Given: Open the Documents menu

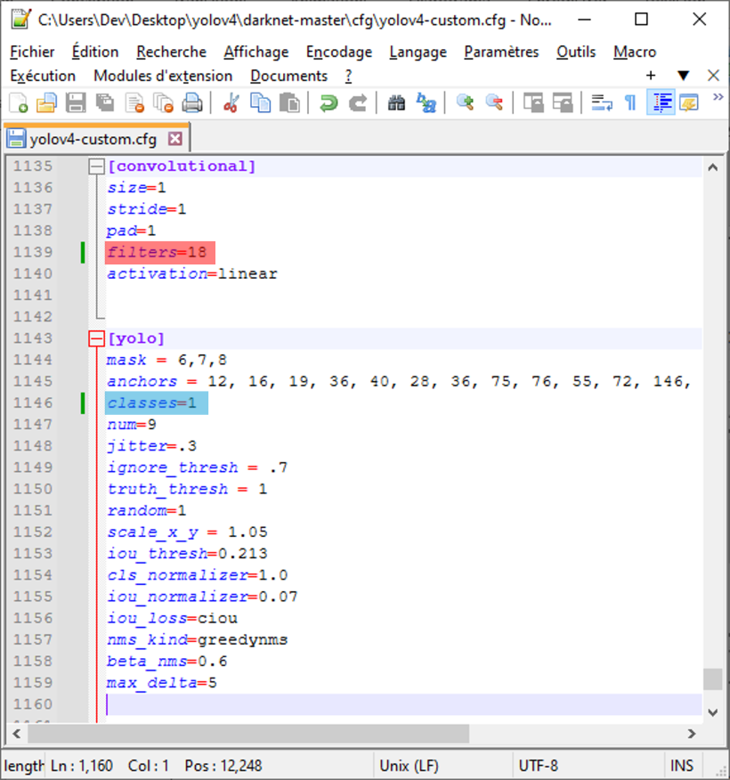Looking at the screenshot, I should click(289, 76).
